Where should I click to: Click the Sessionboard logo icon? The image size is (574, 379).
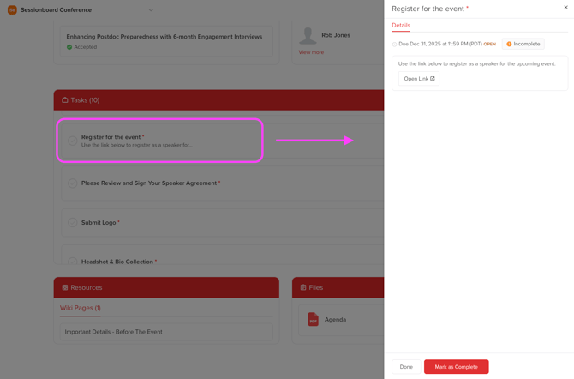[x=12, y=10]
